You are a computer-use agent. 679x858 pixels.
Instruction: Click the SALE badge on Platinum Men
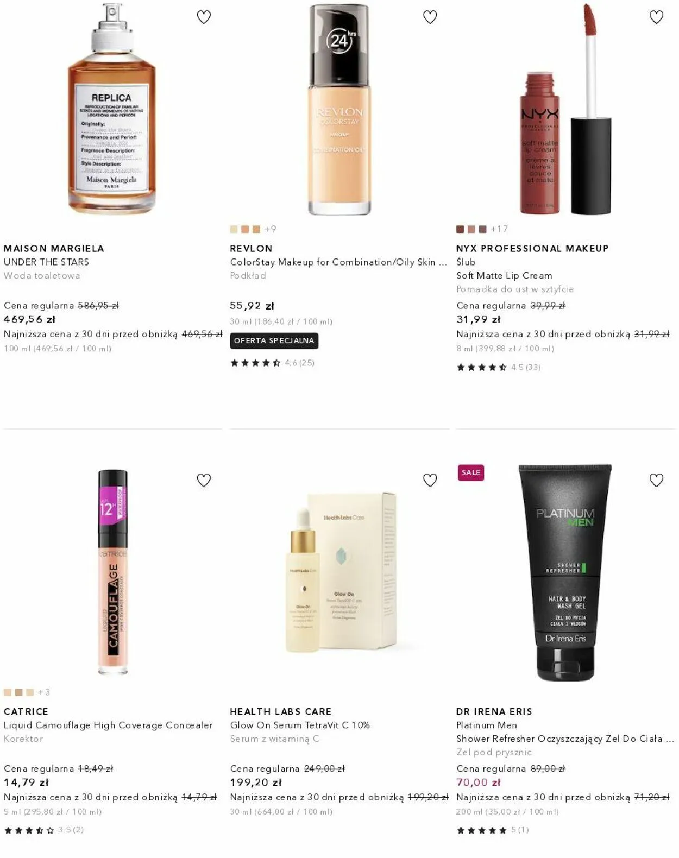[x=470, y=472]
